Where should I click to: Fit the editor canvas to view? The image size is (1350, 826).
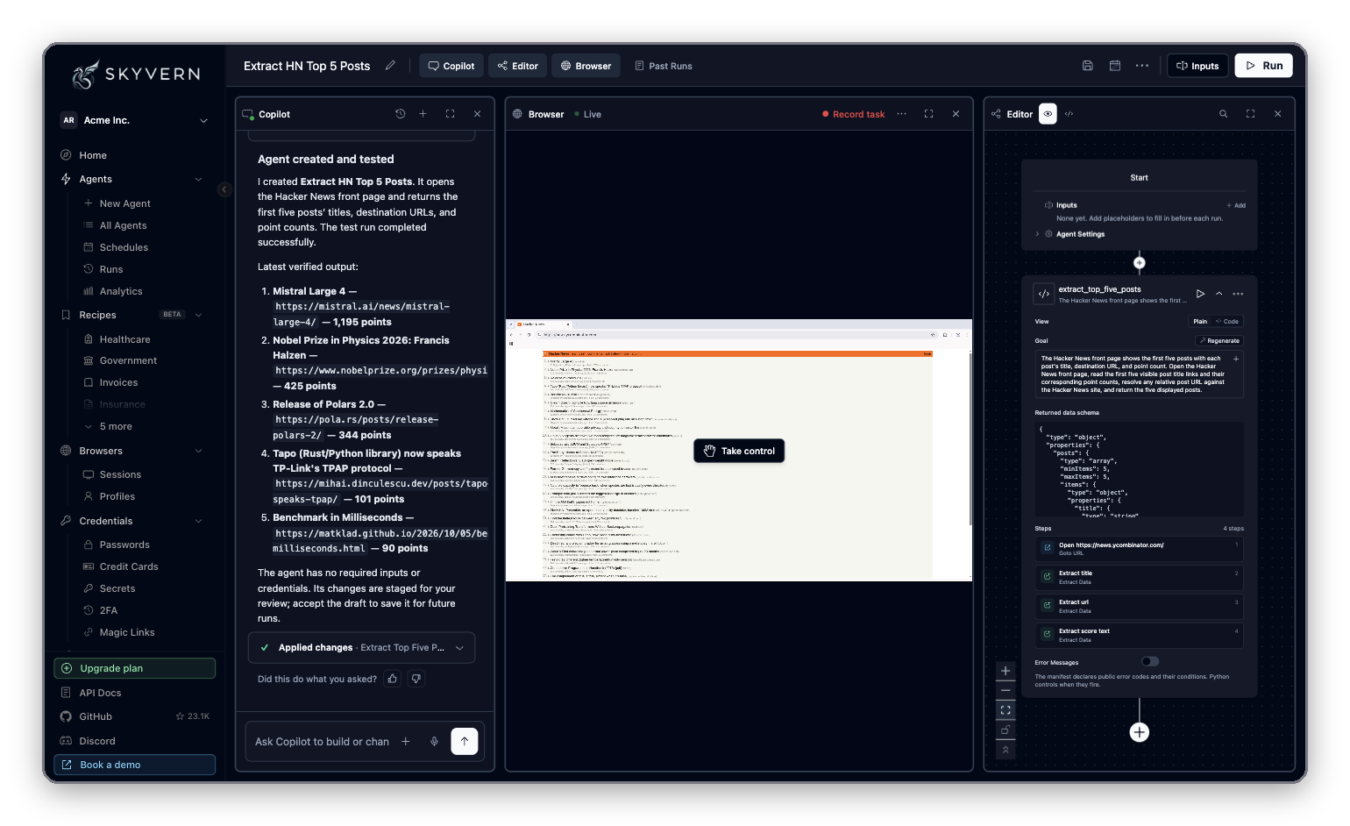click(x=1005, y=710)
